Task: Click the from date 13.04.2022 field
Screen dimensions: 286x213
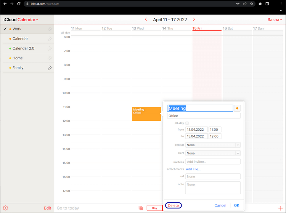Action: [196, 130]
